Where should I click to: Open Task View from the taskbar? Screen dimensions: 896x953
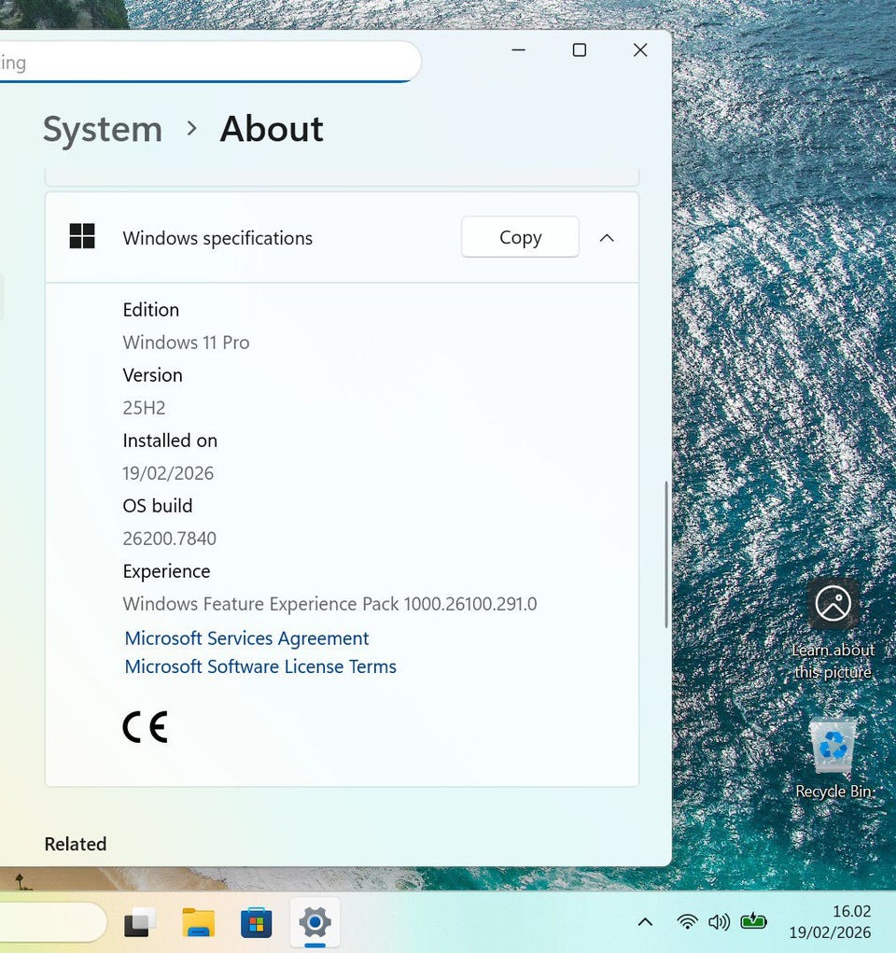(141, 922)
